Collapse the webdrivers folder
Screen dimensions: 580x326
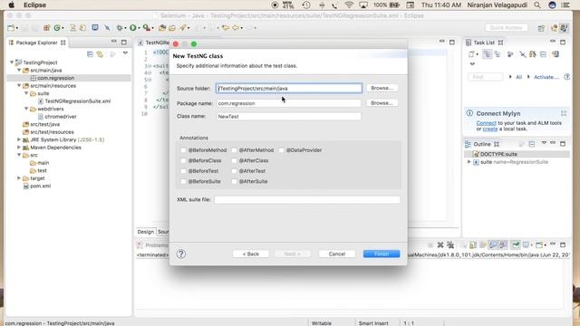pyautogui.click(x=26, y=109)
